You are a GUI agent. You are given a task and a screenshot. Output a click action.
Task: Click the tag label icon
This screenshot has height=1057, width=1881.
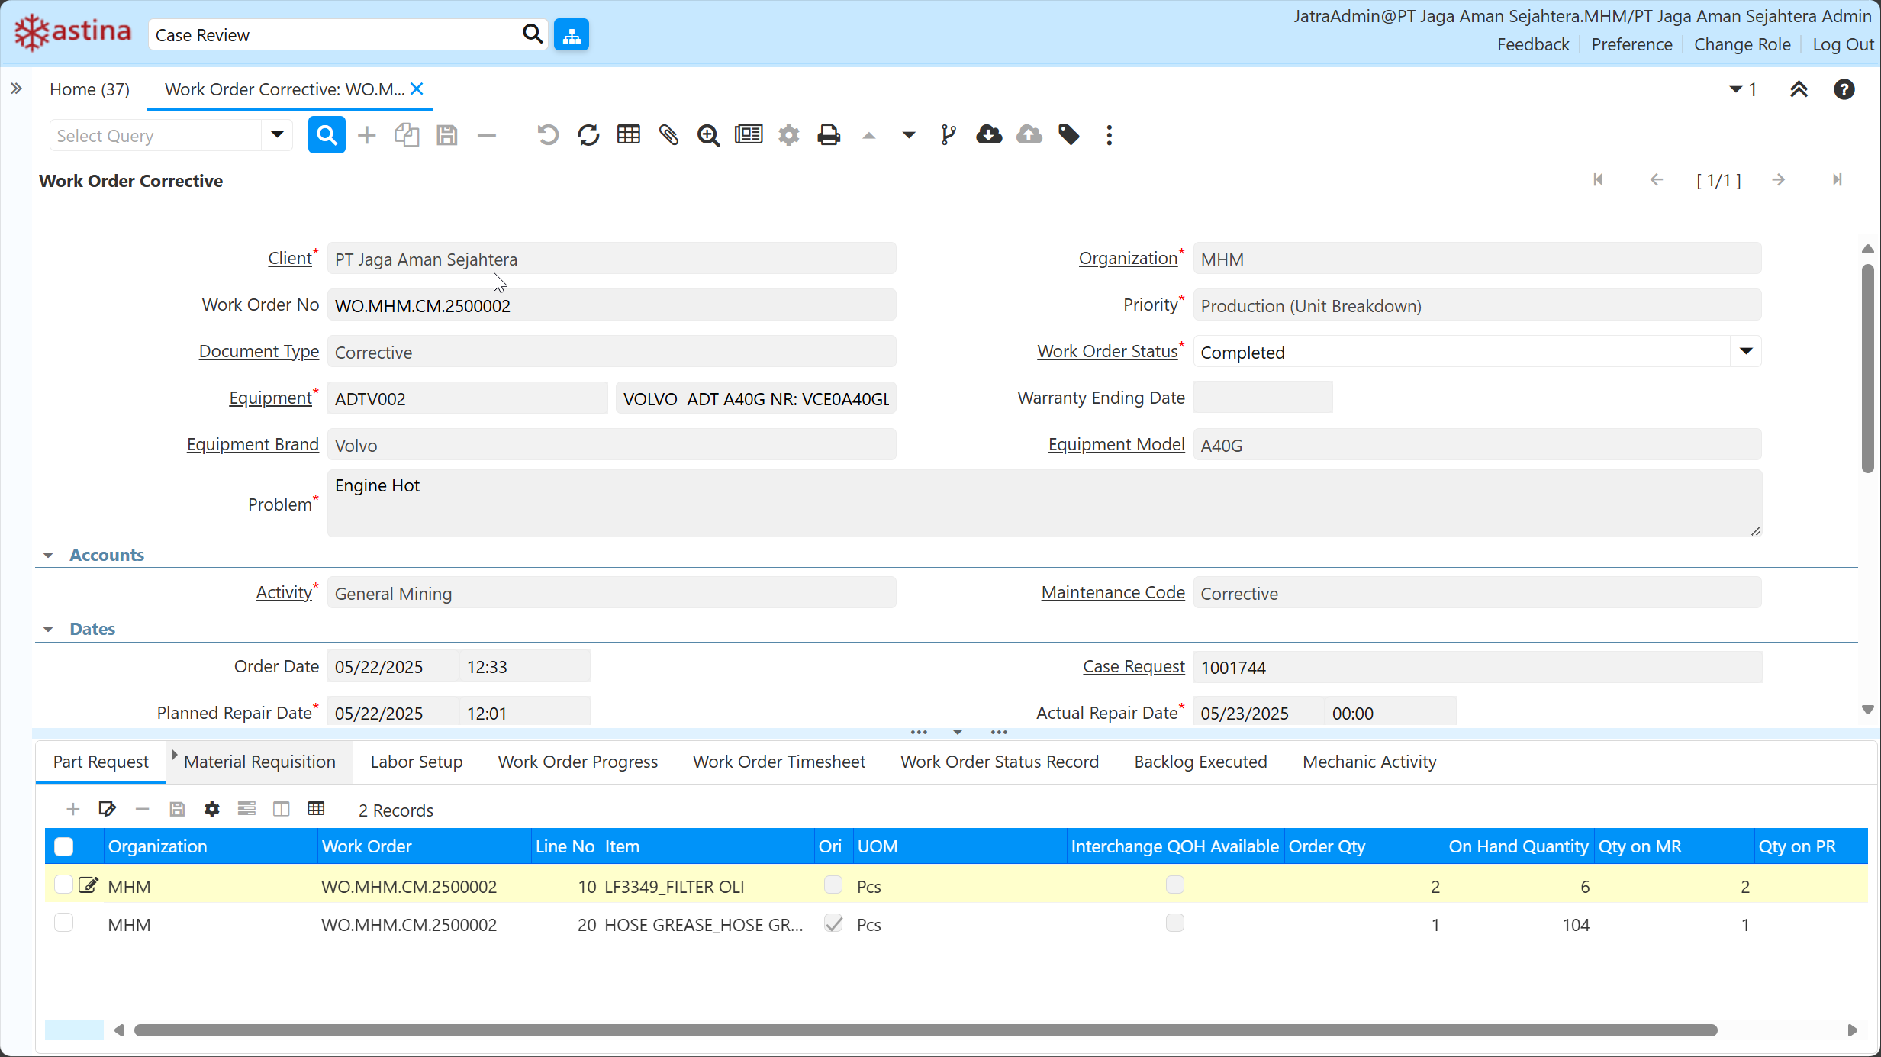pos(1068,136)
